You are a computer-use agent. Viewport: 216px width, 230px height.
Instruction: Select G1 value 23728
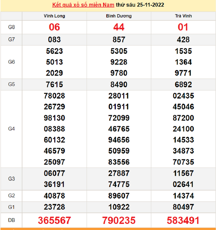point(54,207)
